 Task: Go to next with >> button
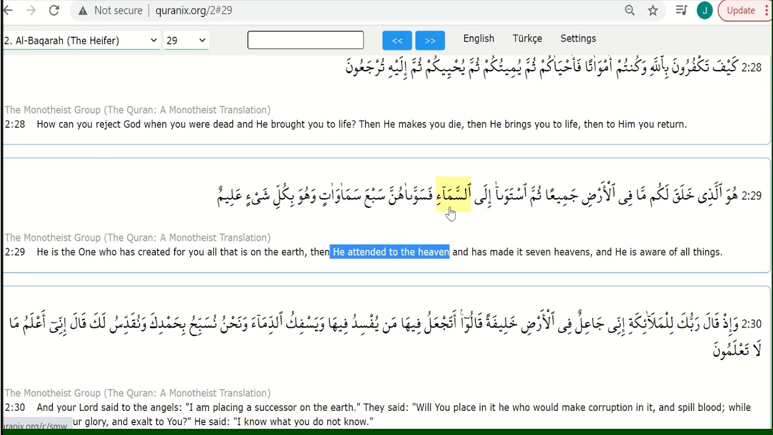[x=430, y=40]
